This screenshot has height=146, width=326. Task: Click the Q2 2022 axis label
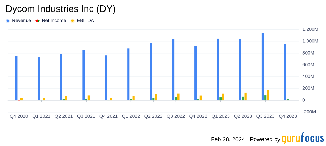coord(153,116)
